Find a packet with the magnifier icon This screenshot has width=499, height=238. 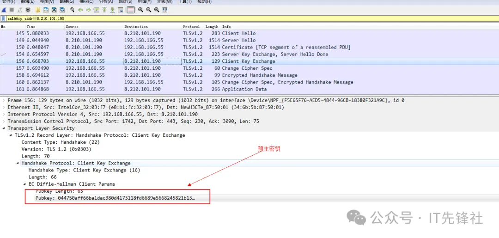[72, 10]
